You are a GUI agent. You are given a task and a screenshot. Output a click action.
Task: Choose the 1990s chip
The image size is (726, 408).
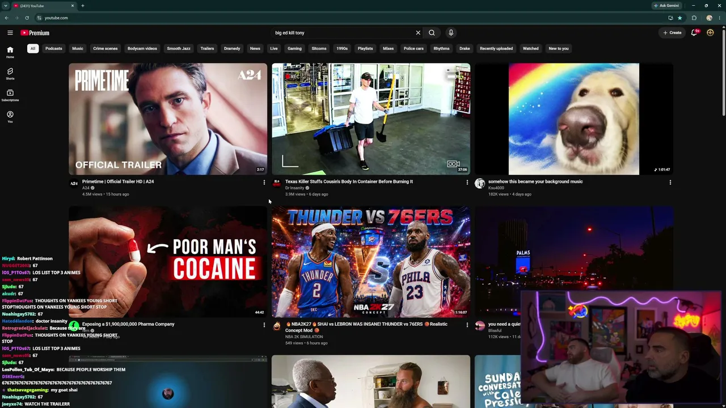[x=342, y=48]
